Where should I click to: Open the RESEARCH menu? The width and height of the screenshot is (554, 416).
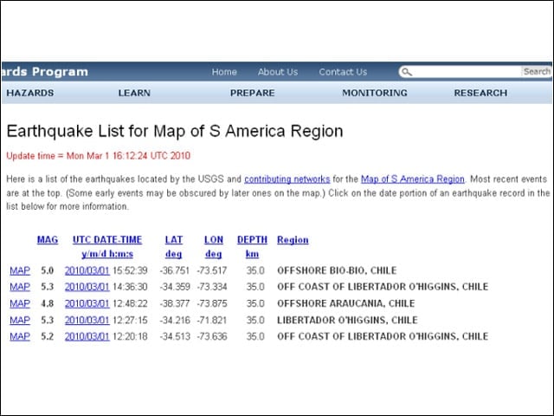pyautogui.click(x=480, y=93)
